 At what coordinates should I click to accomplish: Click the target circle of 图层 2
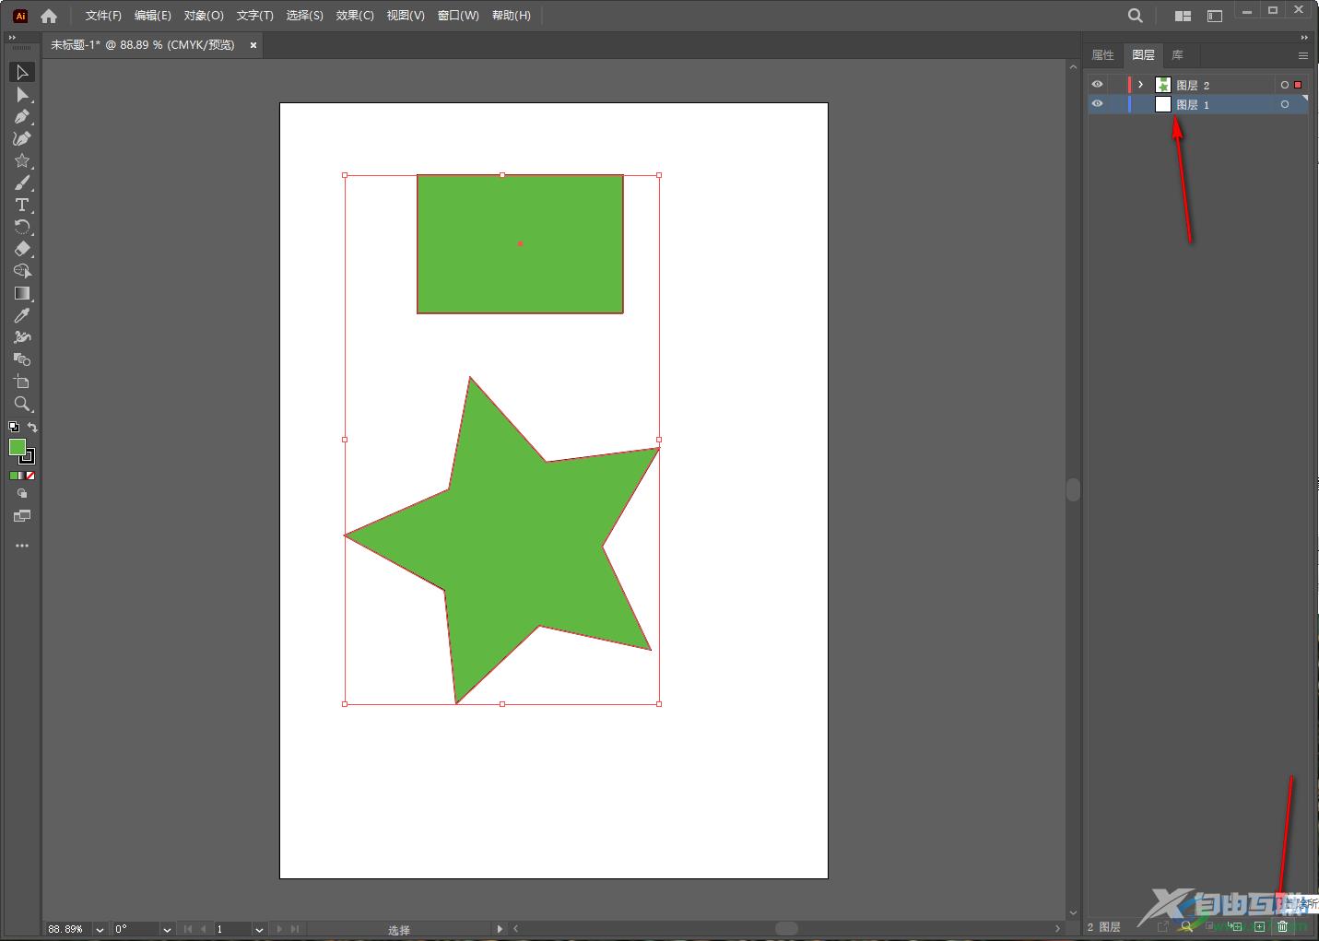pyautogui.click(x=1284, y=85)
